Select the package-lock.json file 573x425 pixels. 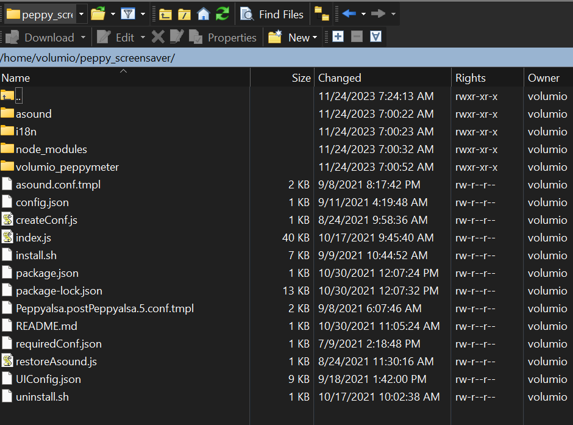[52, 290]
